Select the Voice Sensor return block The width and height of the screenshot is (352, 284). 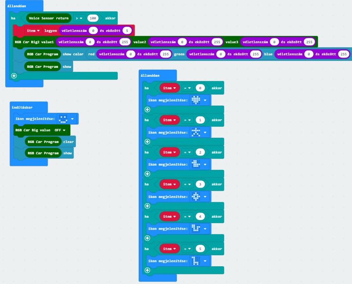point(48,18)
